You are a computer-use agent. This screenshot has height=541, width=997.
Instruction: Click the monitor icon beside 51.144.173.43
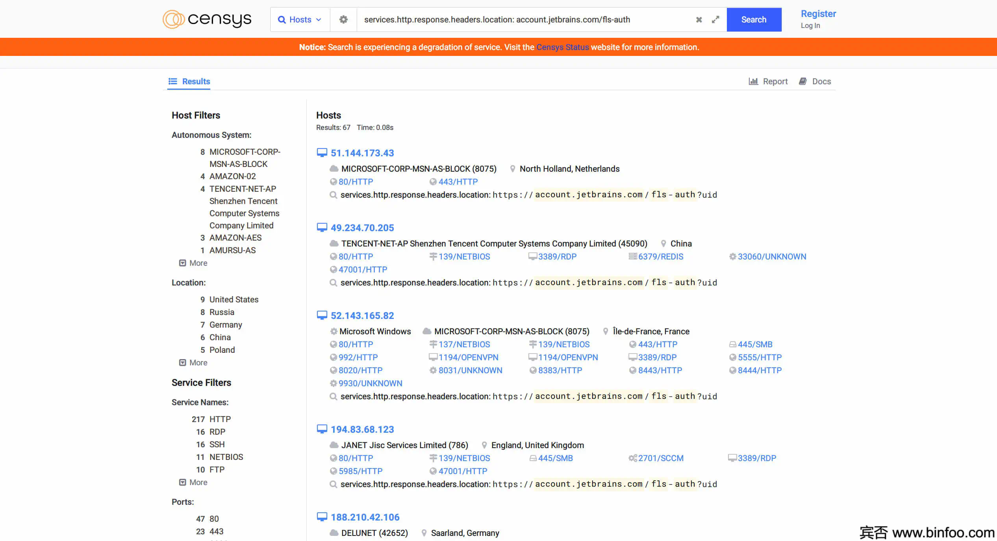tap(322, 153)
